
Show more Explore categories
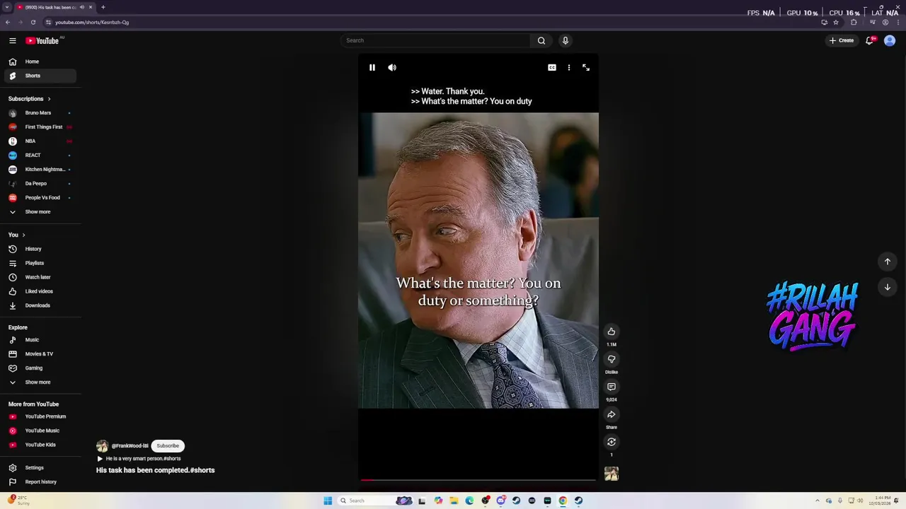pyautogui.click(x=40, y=382)
